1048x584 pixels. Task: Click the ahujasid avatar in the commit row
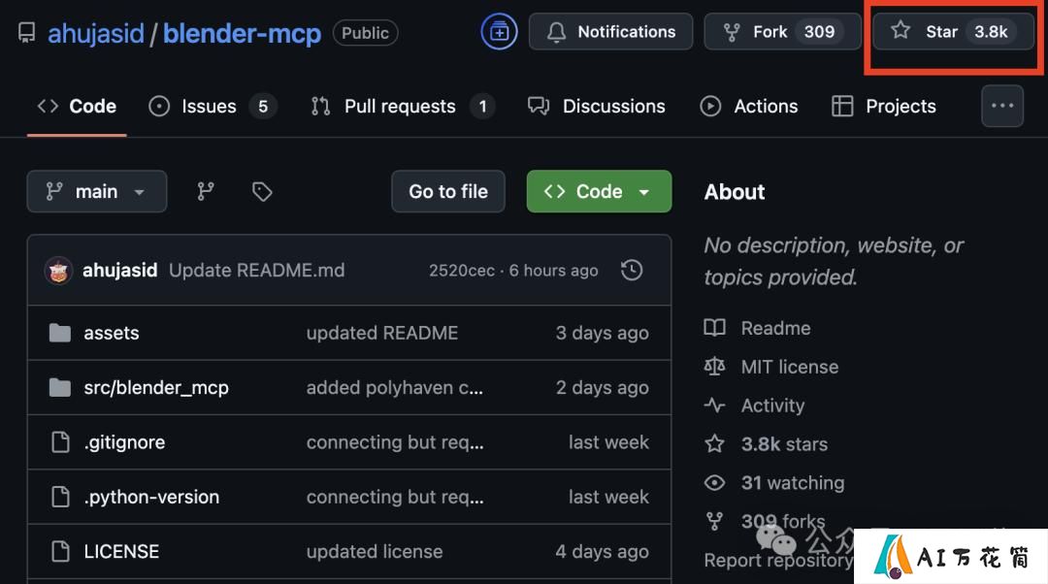coord(59,271)
